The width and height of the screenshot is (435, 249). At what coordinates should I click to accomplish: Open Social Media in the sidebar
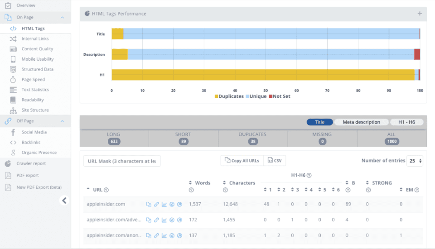point(34,132)
